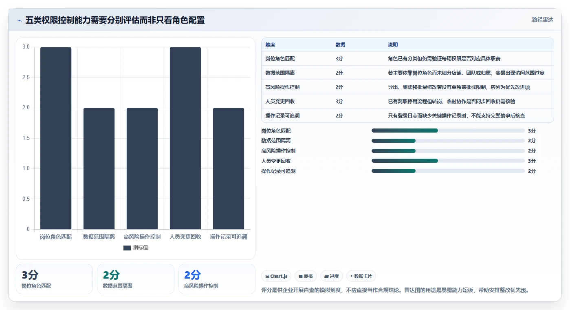Open the 2分 高风险操作控制 data card

(217, 279)
